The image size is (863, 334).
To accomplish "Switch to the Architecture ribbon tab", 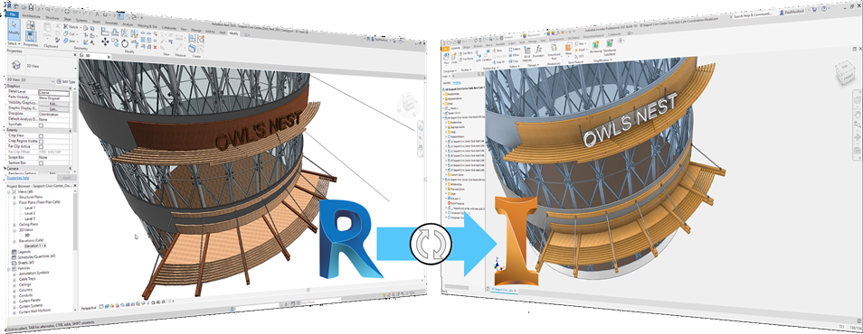I will pos(31,16).
